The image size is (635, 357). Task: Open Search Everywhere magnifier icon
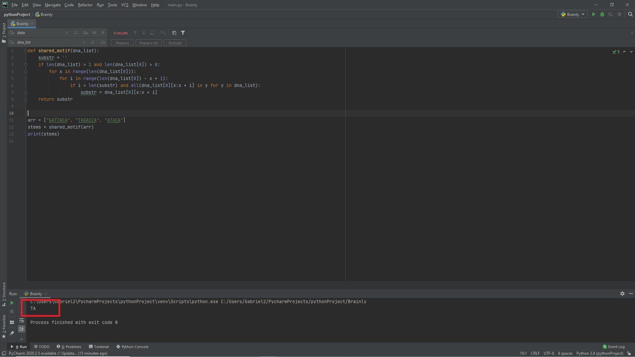click(630, 15)
